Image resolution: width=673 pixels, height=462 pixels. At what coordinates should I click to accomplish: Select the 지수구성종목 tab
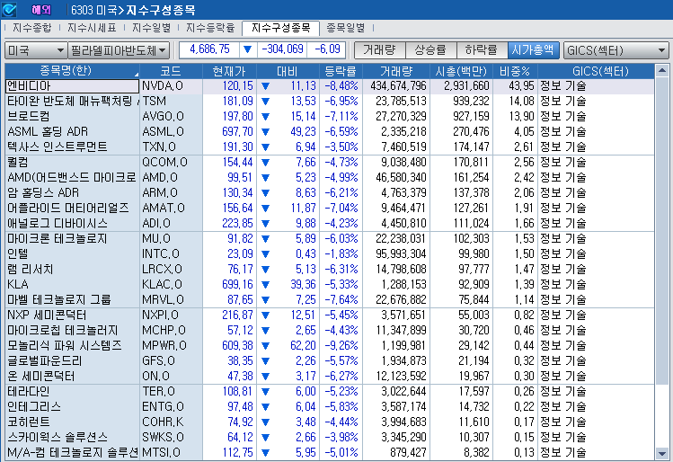click(x=280, y=28)
